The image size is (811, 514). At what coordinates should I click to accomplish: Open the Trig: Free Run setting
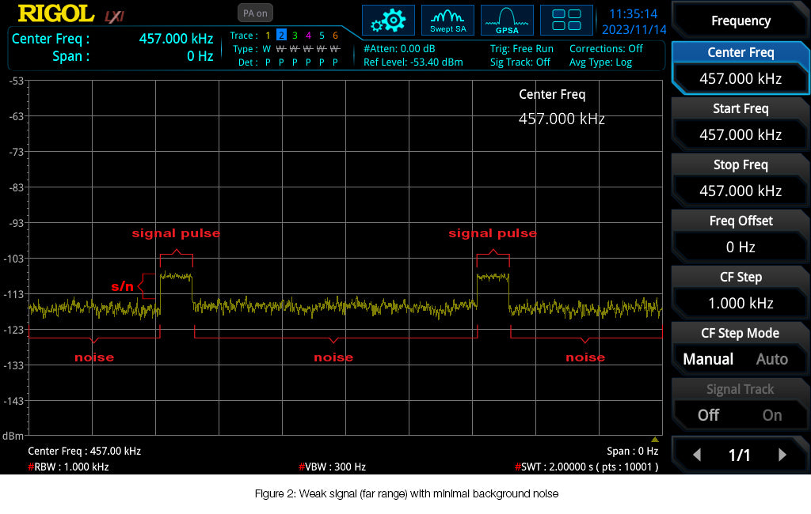521,48
